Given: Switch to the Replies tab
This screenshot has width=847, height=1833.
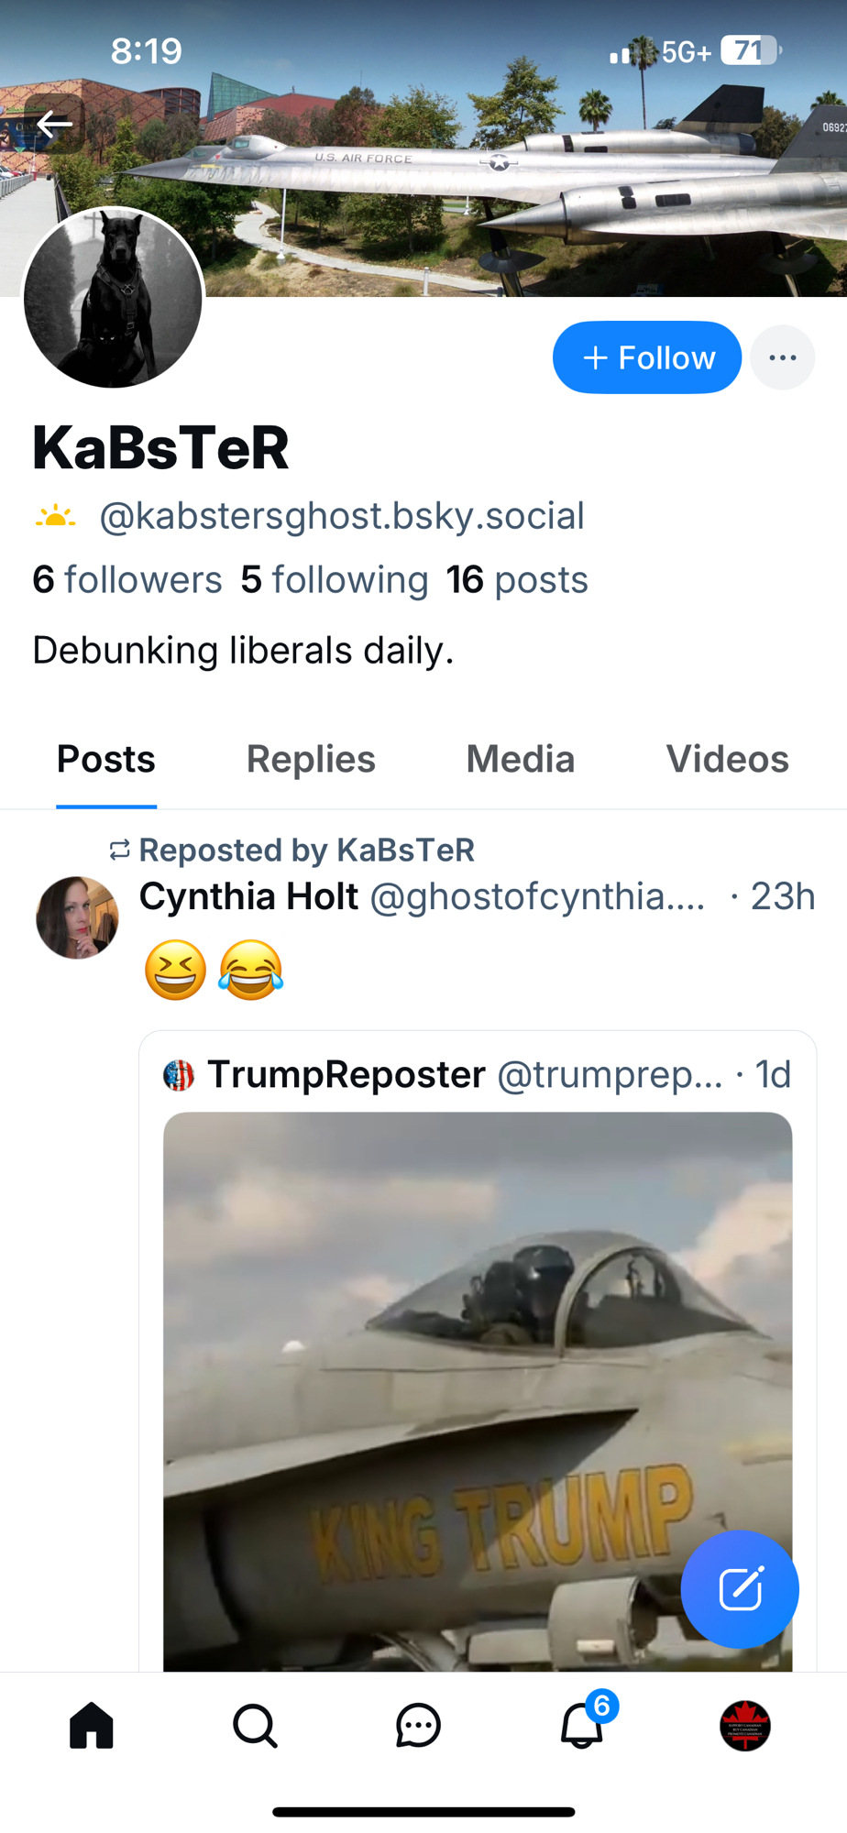Looking at the screenshot, I should [x=311, y=759].
